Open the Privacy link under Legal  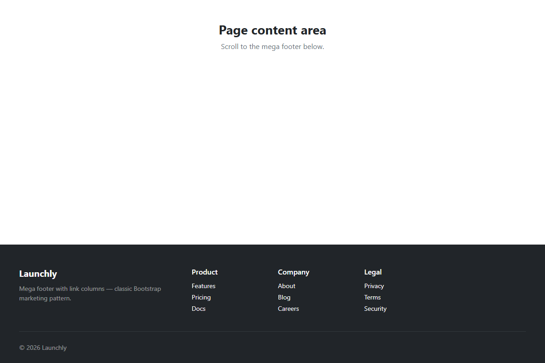pyautogui.click(x=374, y=286)
